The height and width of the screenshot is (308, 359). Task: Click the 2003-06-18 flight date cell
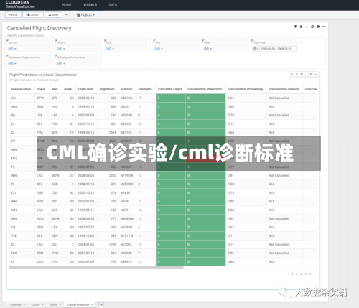(85, 98)
